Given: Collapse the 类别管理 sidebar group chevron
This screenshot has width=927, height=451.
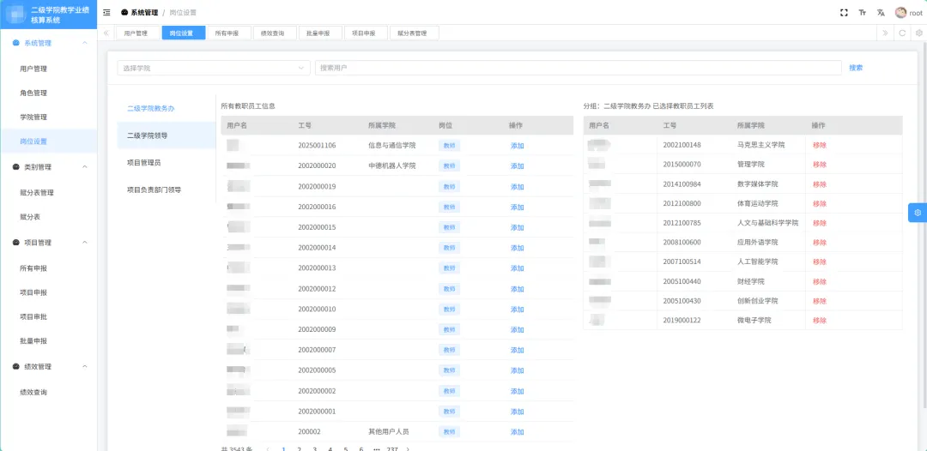Looking at the screenshot, I should (x=84, y=167).
